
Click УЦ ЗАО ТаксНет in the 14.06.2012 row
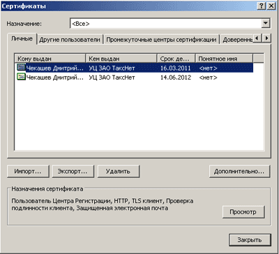point(112,77)
